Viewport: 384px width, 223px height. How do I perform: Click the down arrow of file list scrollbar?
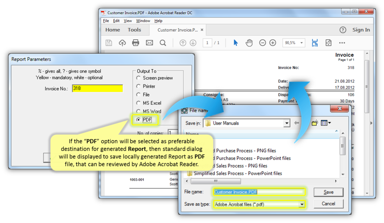tap(343, 174)
